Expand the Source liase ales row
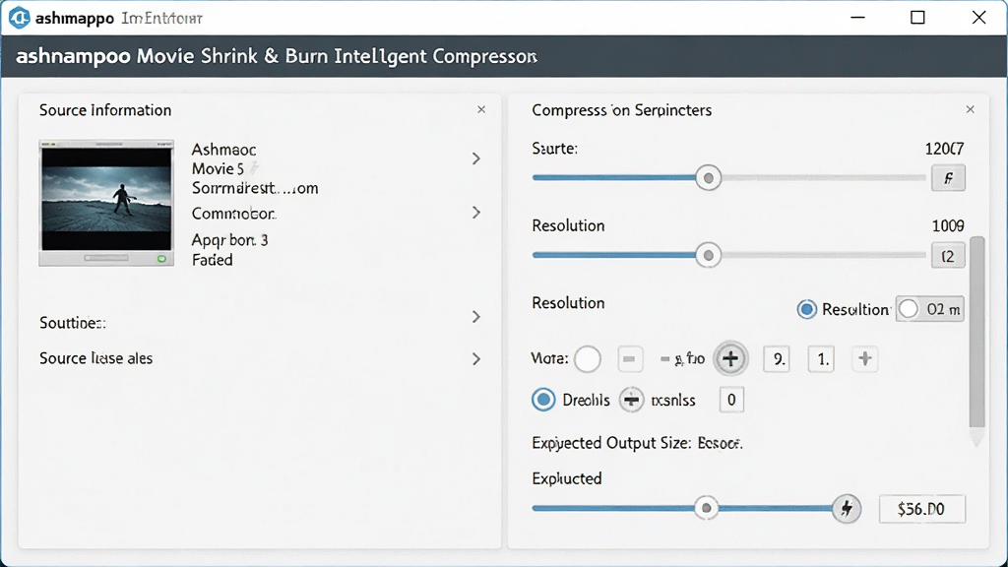 click(x=475, y=358)
